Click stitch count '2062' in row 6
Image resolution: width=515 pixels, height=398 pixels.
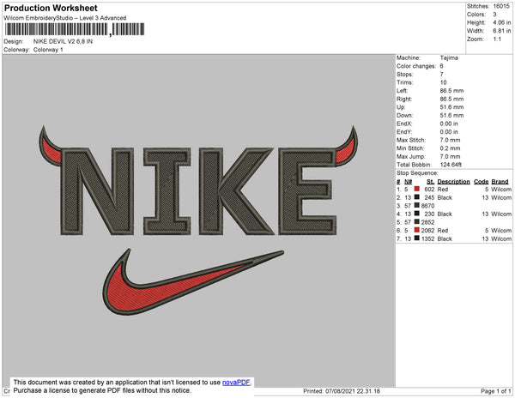pos(427,231)
